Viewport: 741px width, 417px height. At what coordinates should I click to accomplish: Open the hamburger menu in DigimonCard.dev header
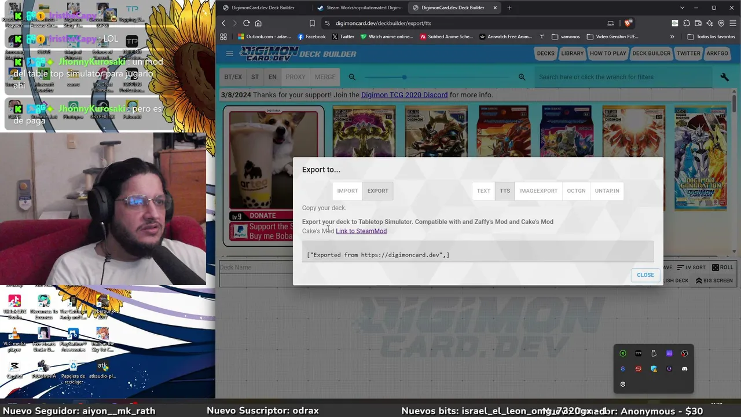(229, 54)
